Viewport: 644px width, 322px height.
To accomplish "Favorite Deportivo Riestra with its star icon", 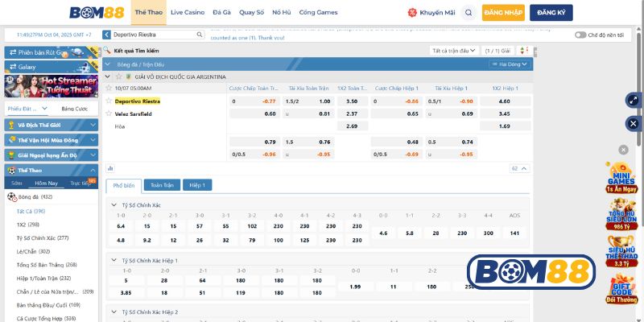I will pos(109,101).
